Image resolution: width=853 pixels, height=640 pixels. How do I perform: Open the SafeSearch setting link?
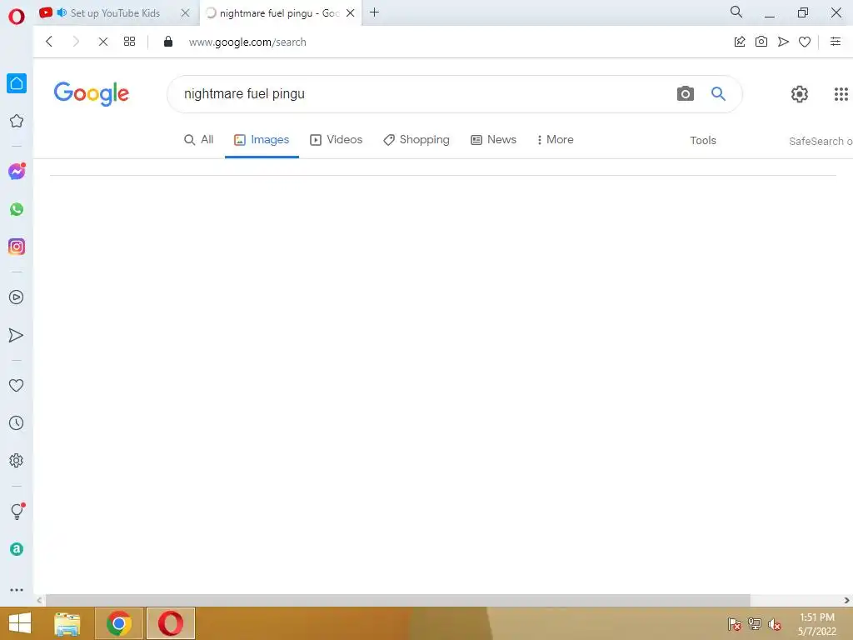pyautogui.click(x=821, y=141)
